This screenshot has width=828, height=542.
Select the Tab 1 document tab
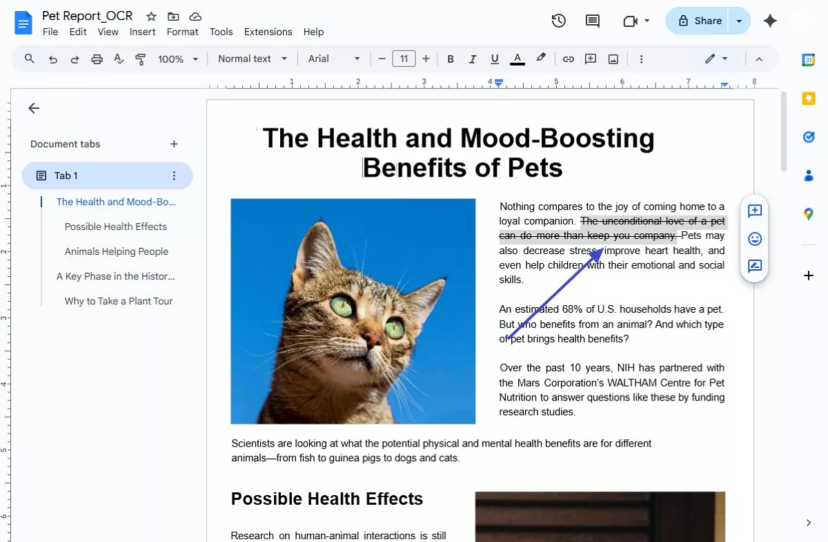tap(67, 175)
